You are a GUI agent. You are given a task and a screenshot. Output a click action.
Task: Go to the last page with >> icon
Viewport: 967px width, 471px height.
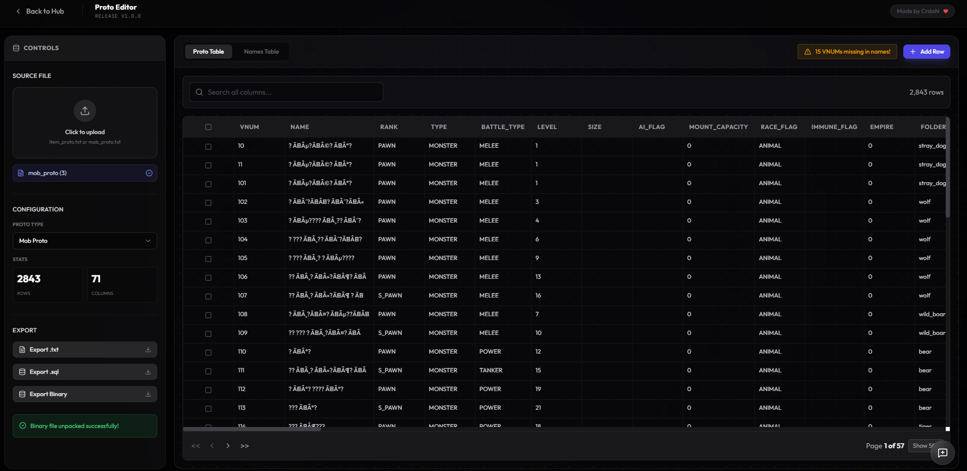(x=245, y=446)
